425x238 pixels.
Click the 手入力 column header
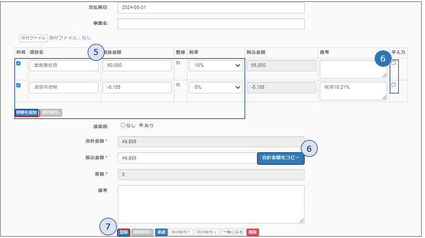pos(398,52)
